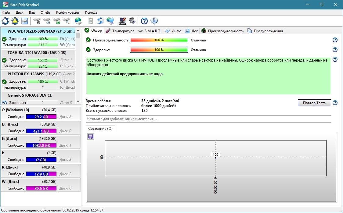Click the yellow warning refresh toolbar icon
Image resolution: width=343 pixels, height=213 pixels.
click(x=15, y=21)
